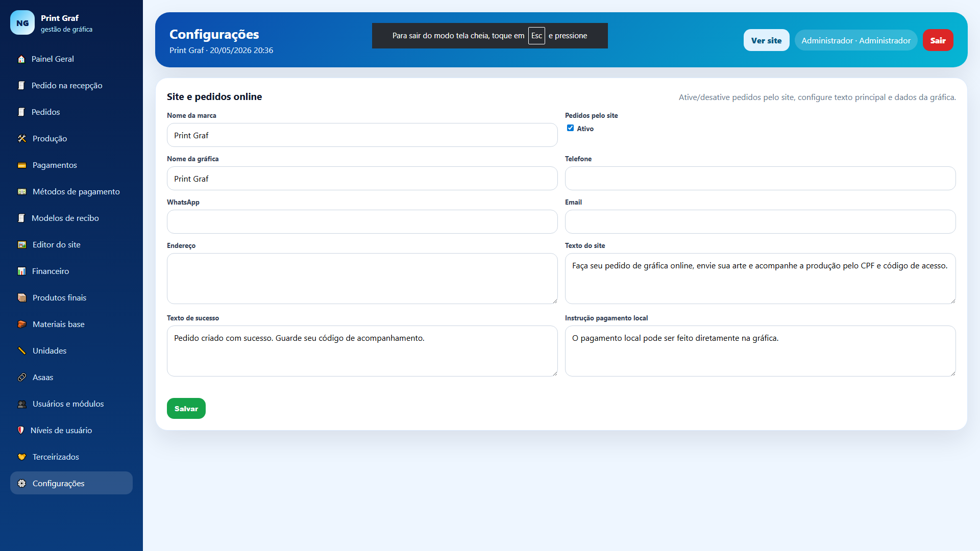The width and height of the screenshot is (980, 551).
Task: Click the red Sair button
Action: coord(938,40)
